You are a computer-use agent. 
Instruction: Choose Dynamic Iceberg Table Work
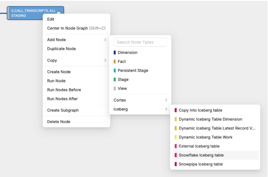click(x=205, y=137)
